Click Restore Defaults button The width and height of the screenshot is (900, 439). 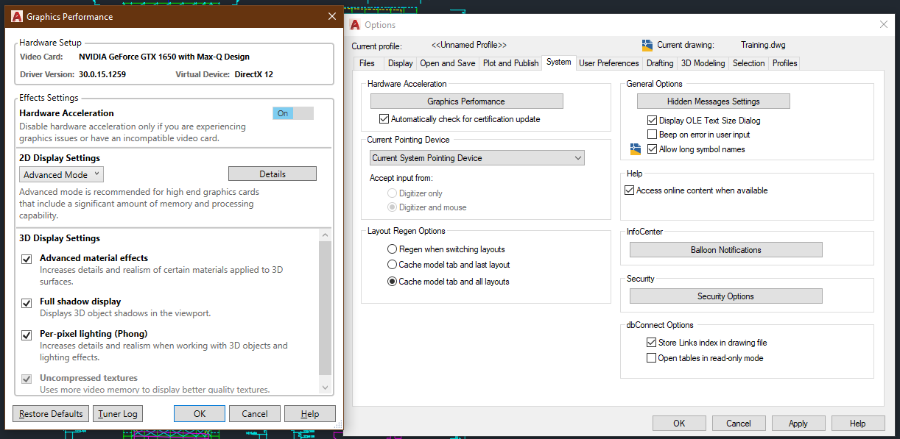click(x=51, y=414)
